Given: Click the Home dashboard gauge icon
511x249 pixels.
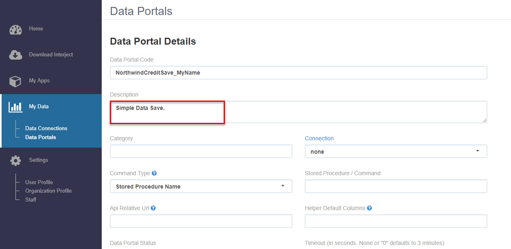Looking at the screenshot, I should pos(15,30).
